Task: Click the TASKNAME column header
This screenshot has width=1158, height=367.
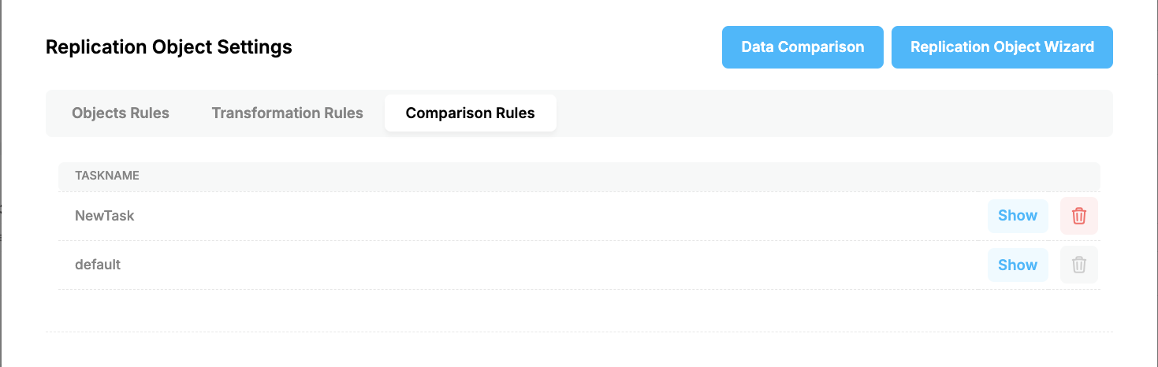Action: [107, 176]
